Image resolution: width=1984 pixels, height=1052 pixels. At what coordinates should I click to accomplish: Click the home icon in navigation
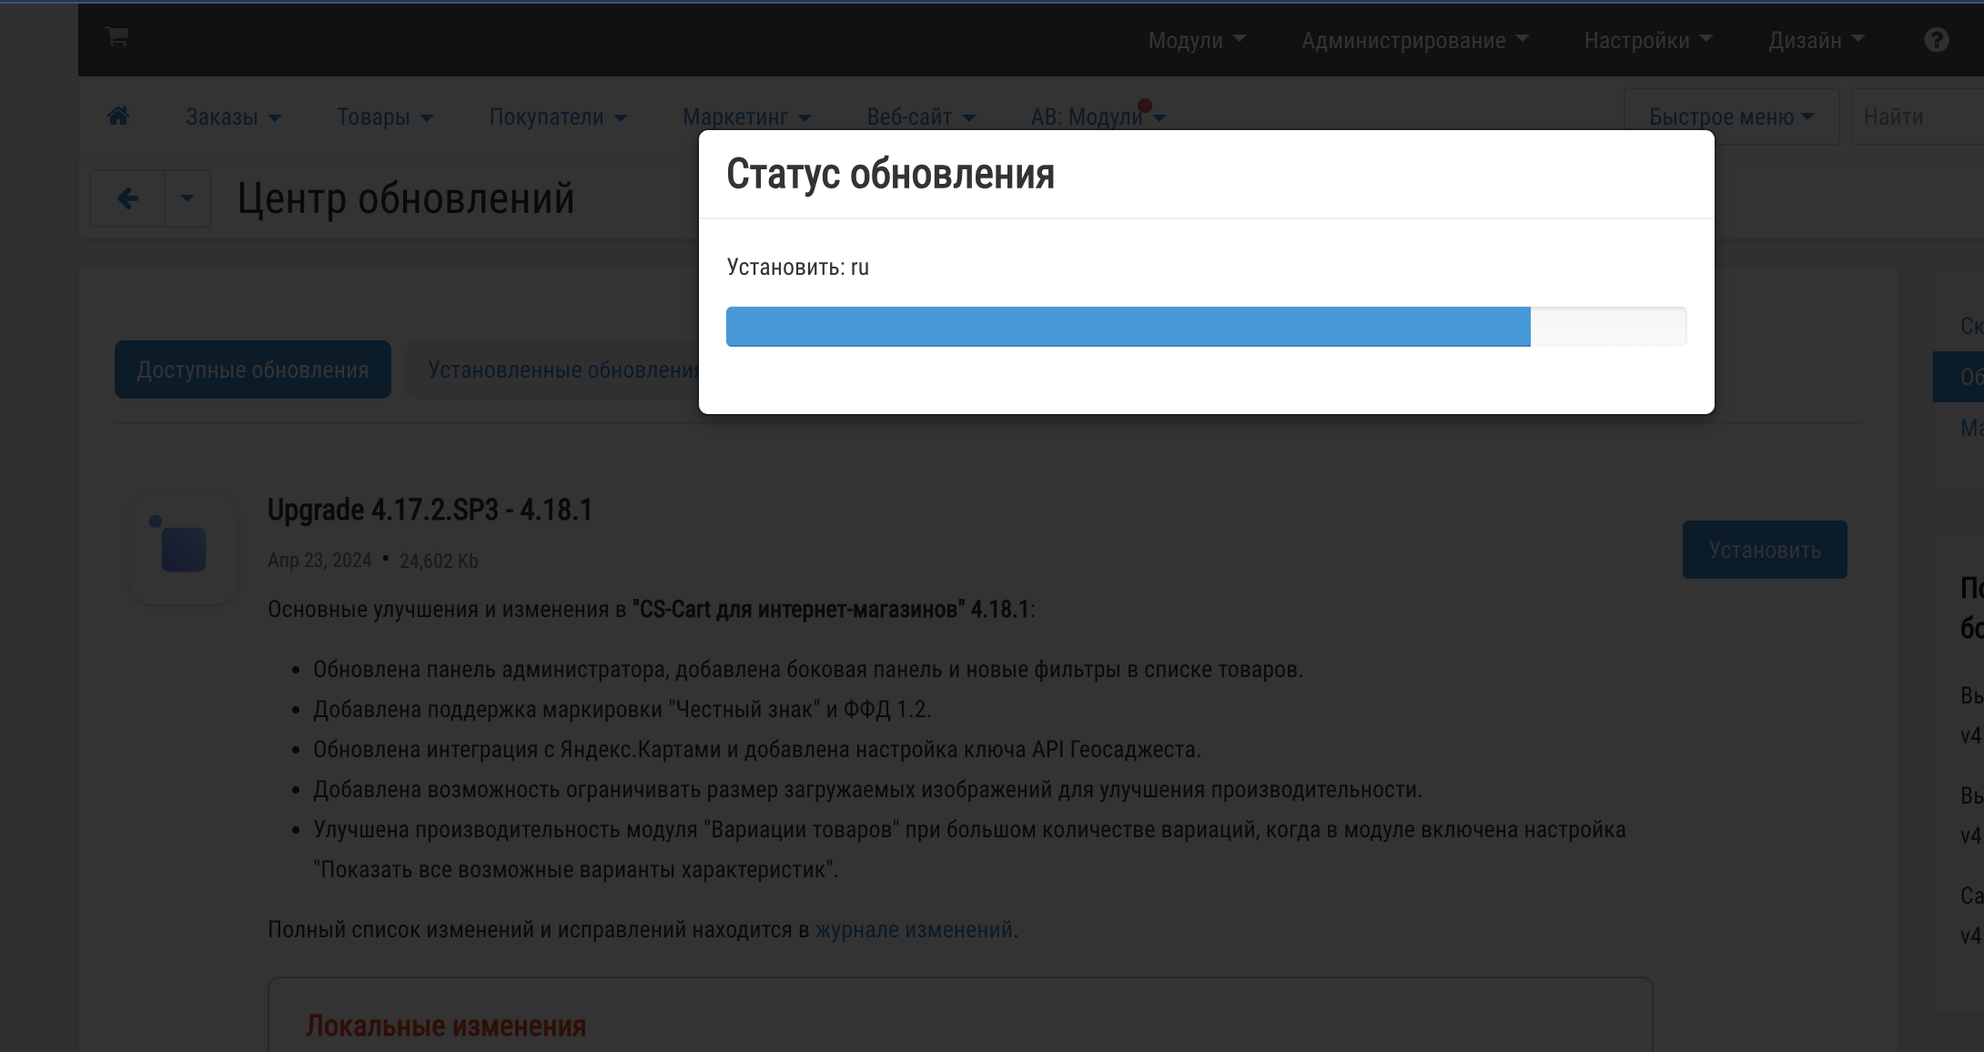pos(118,116)
